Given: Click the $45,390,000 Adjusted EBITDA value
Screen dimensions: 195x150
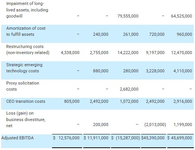Looking at the screenshot, I should pyautogui.click(x=153, y=138).
